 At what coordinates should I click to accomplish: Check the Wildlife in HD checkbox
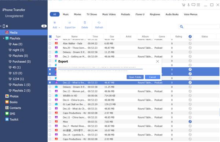(x=50, y=96)
